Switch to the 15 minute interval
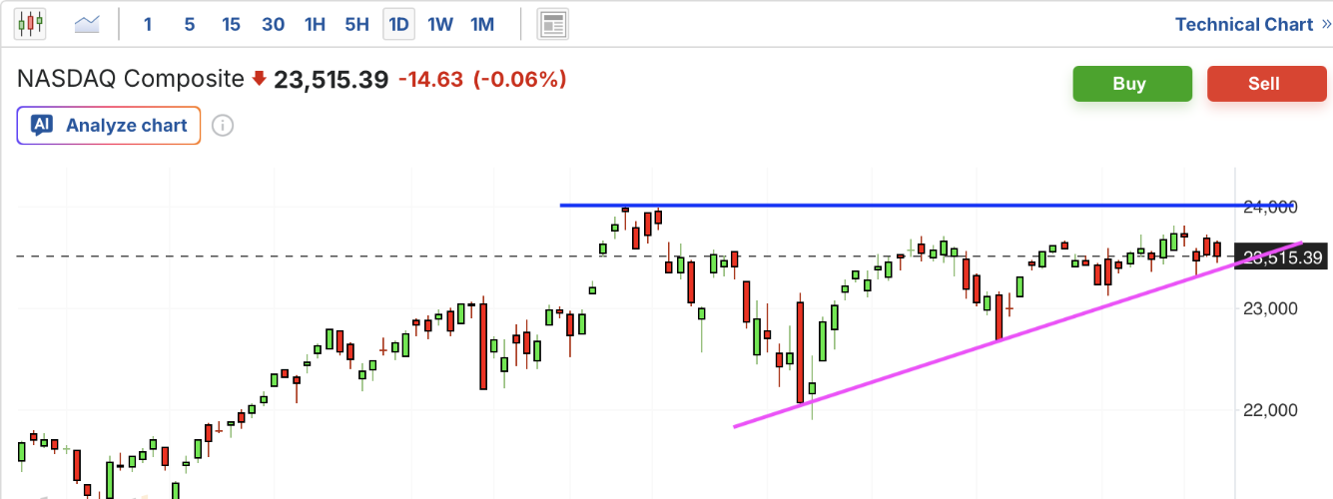 coord(231,24)
